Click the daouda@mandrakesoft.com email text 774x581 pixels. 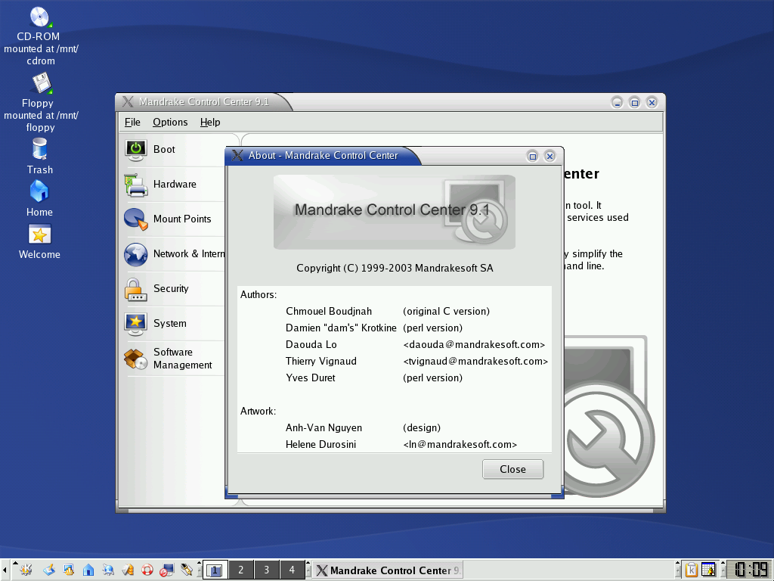[x=474, y=345]
